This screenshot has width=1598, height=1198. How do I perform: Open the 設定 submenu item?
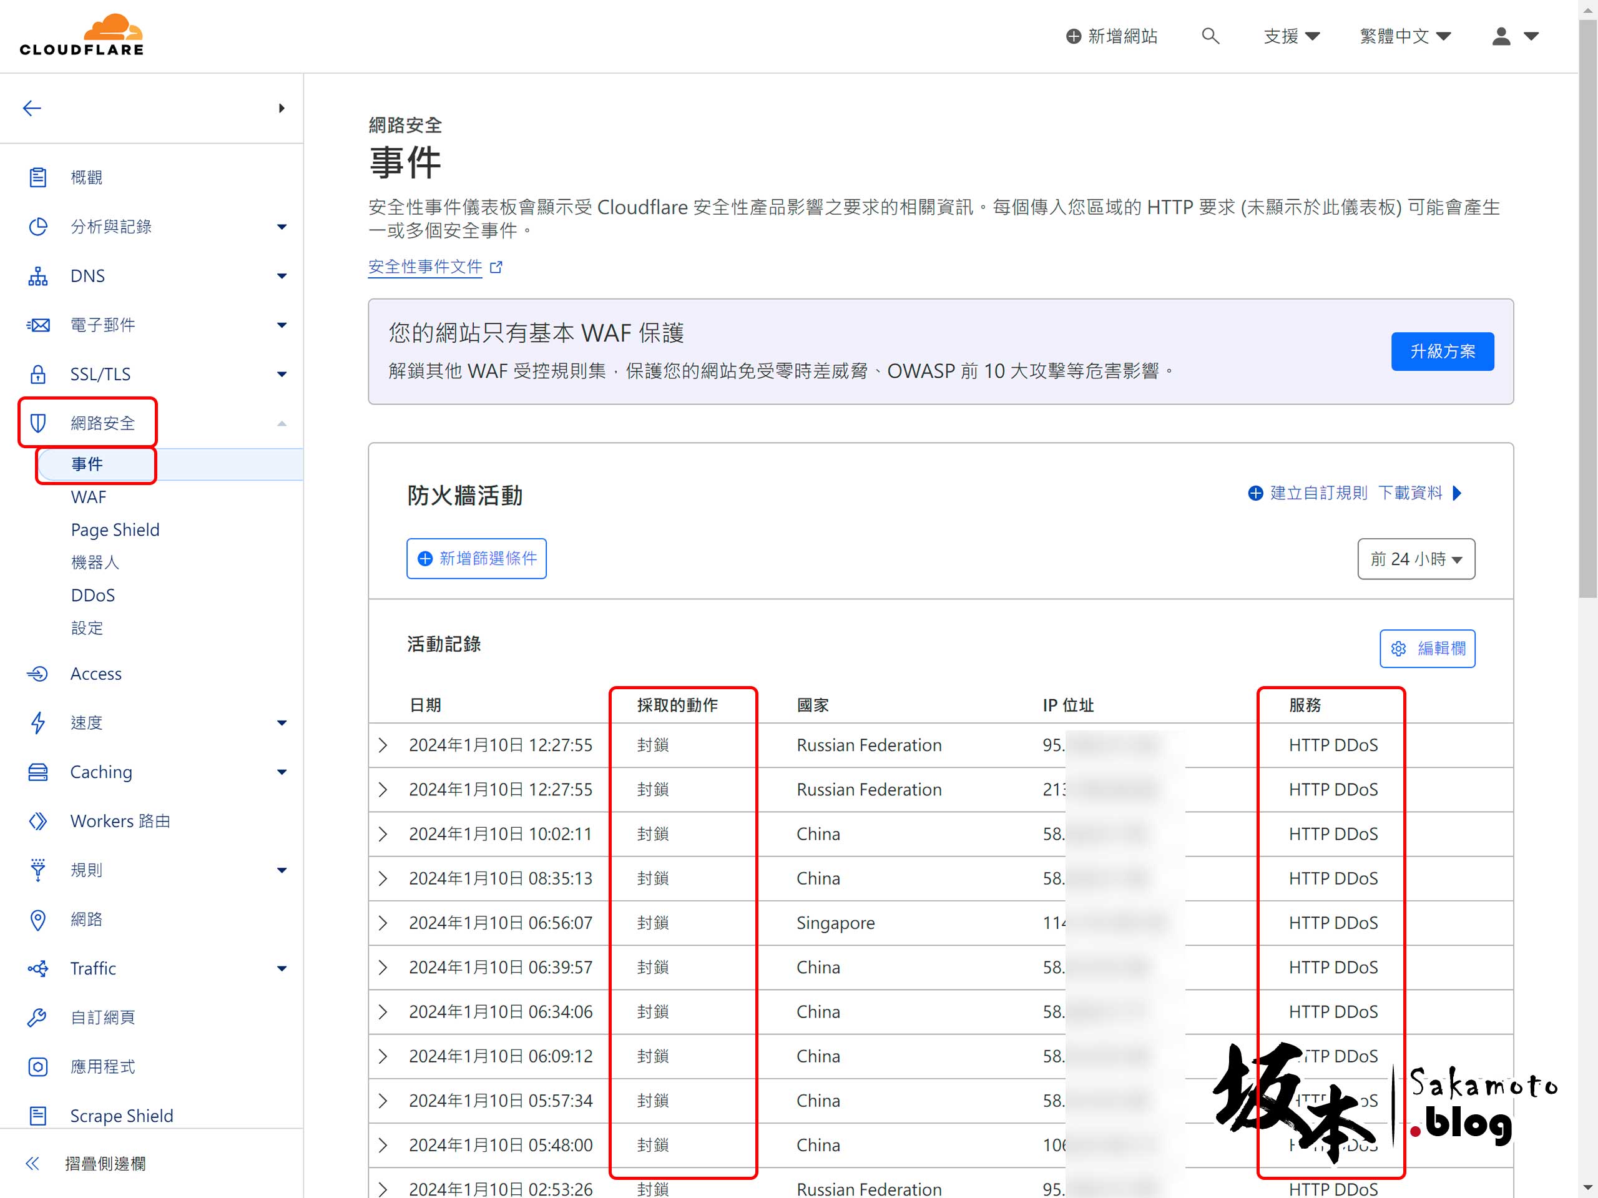pyautogui.click(x=87, y=628)
